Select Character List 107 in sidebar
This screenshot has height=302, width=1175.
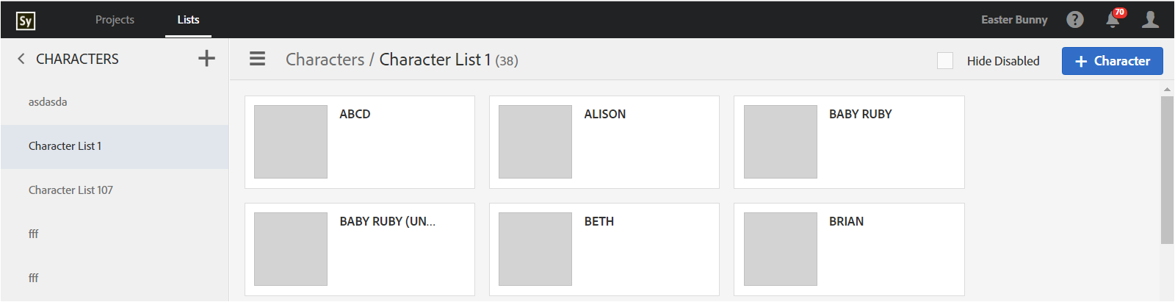[70, 190]
